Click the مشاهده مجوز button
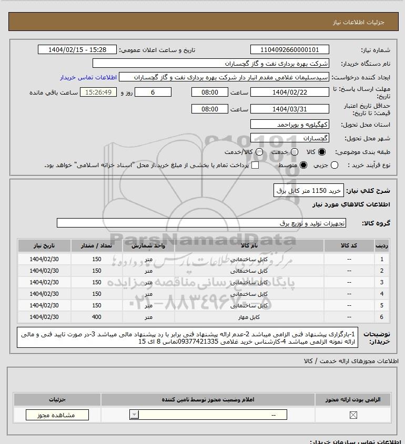 click(x=57, y=415)
